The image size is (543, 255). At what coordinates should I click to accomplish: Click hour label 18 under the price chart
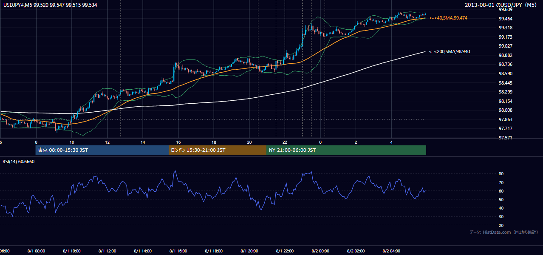214,142
